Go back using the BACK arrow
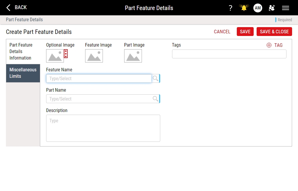298x191 pixels. pyautogui.click(x=8, y=8)
